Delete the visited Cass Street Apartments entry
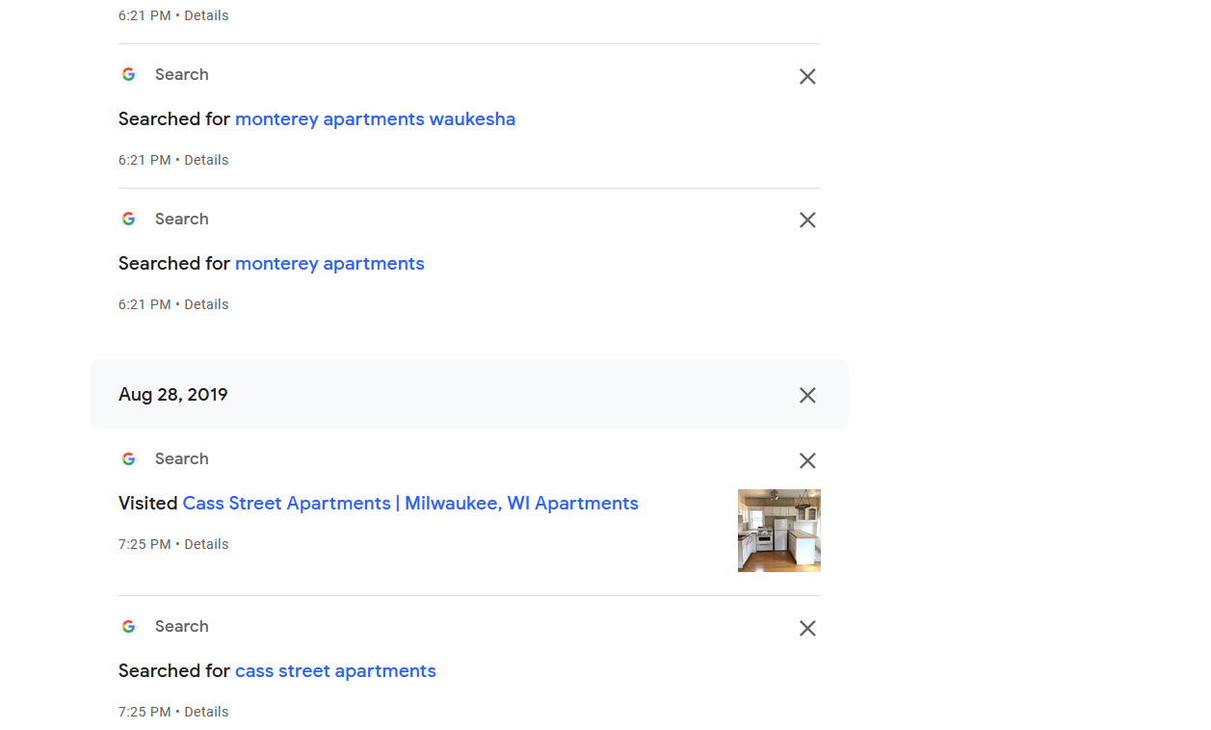This screenshot has height=730, width=1211. pyautogui.click(x=807, y=461)
